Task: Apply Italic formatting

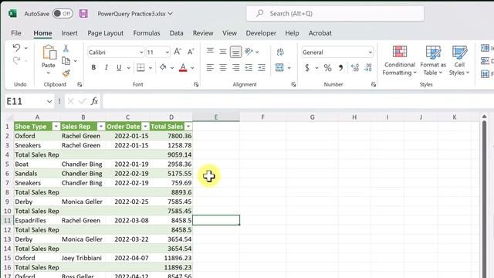Action: pyautogui.click(x=107, y=67)
